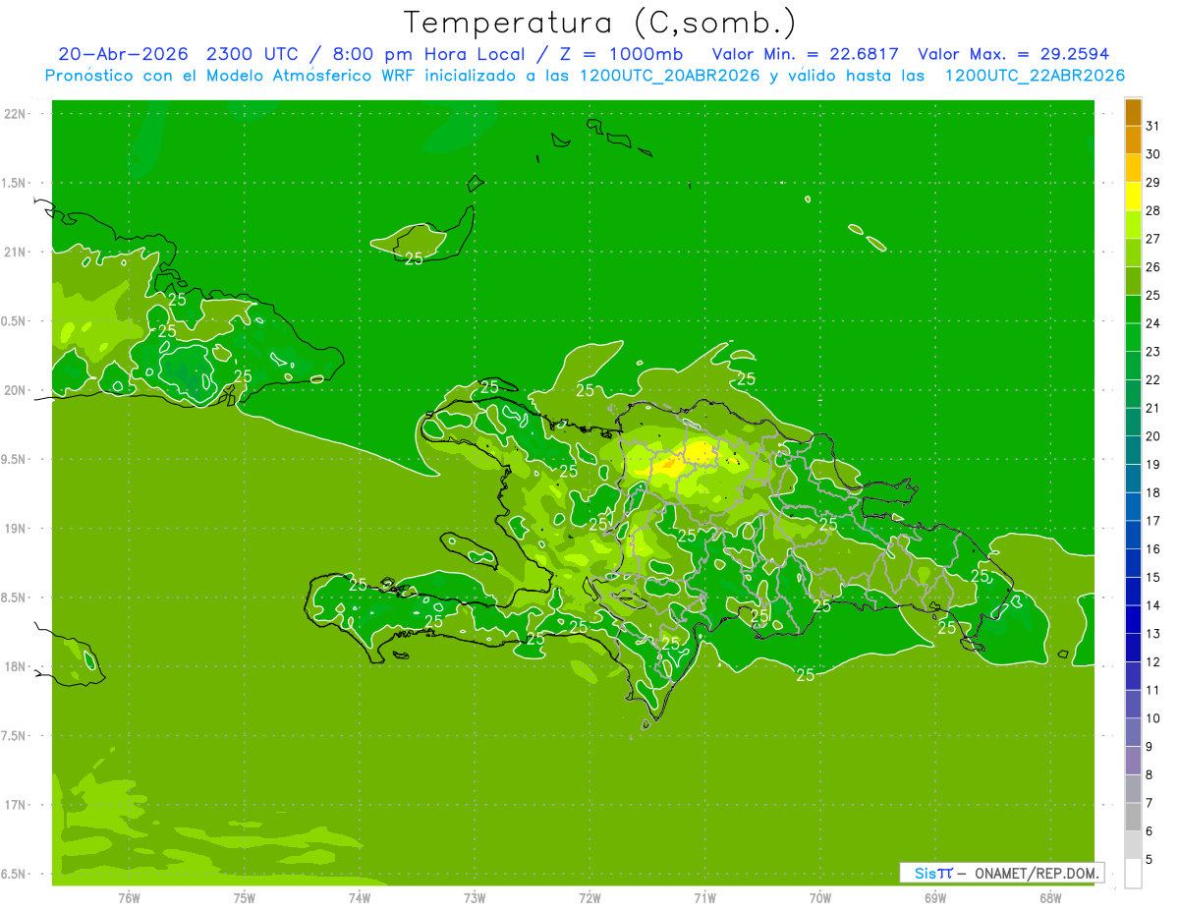Click the 76W longitude axis label
This screenshot has width=1179, height=911.
[129, 897]
